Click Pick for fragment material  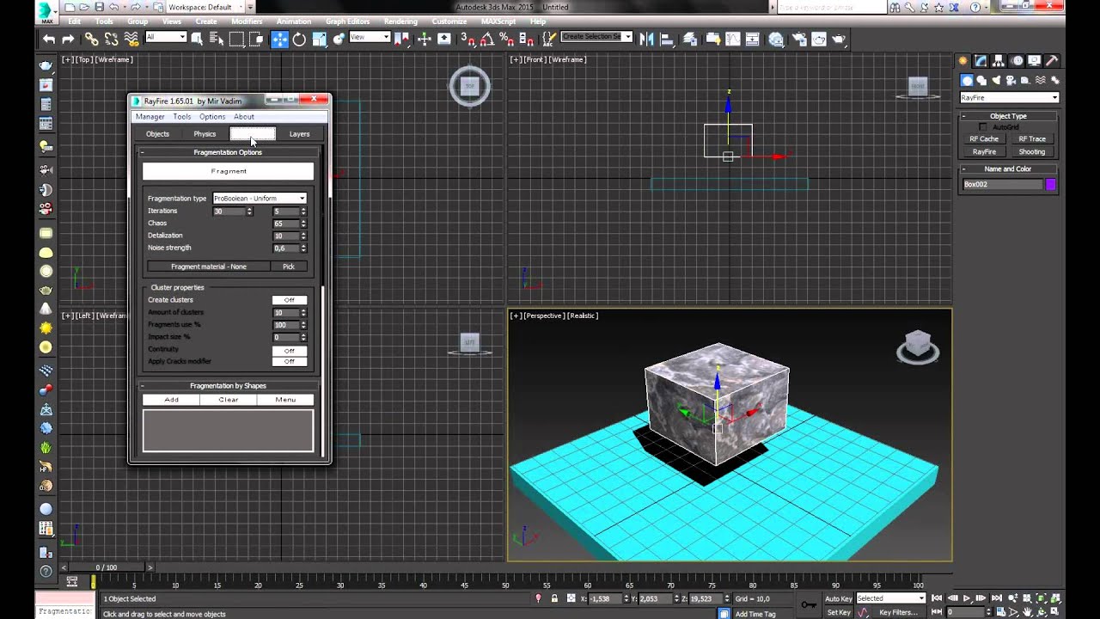(289, 267)
